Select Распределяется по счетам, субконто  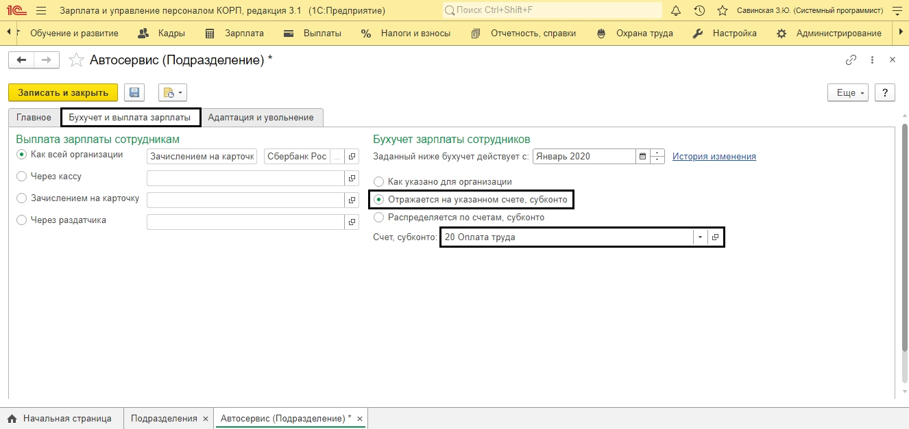click(378, 218)
